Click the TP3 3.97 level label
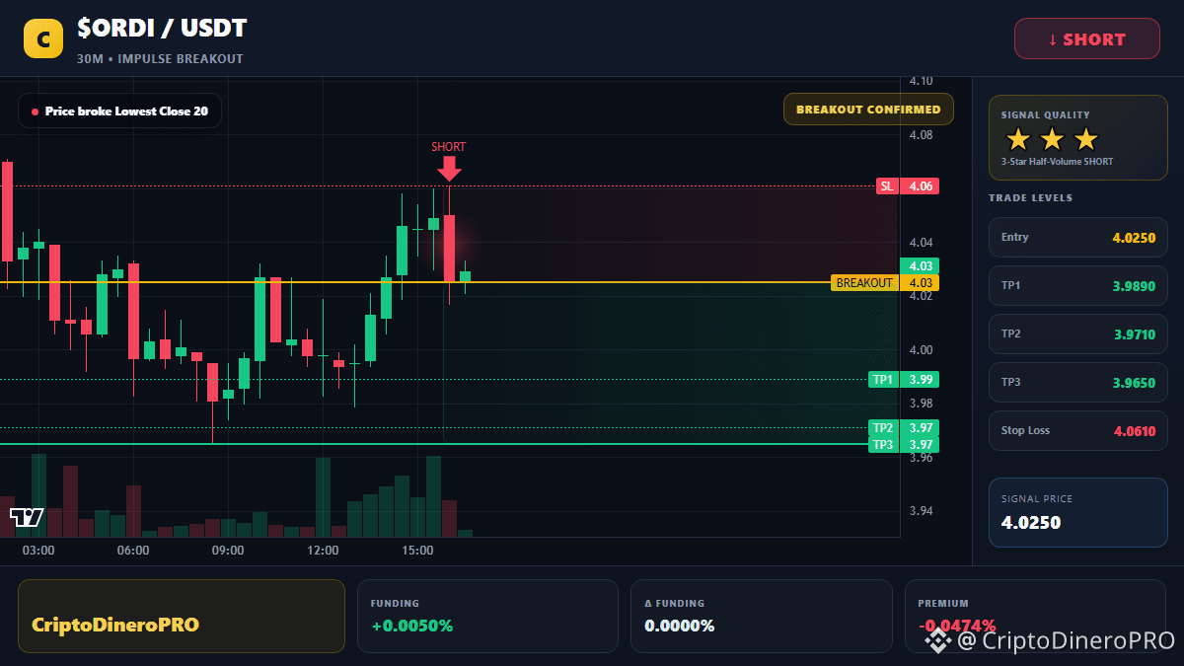This screenshot has height=666, width=1184. (x=904, y=445)
